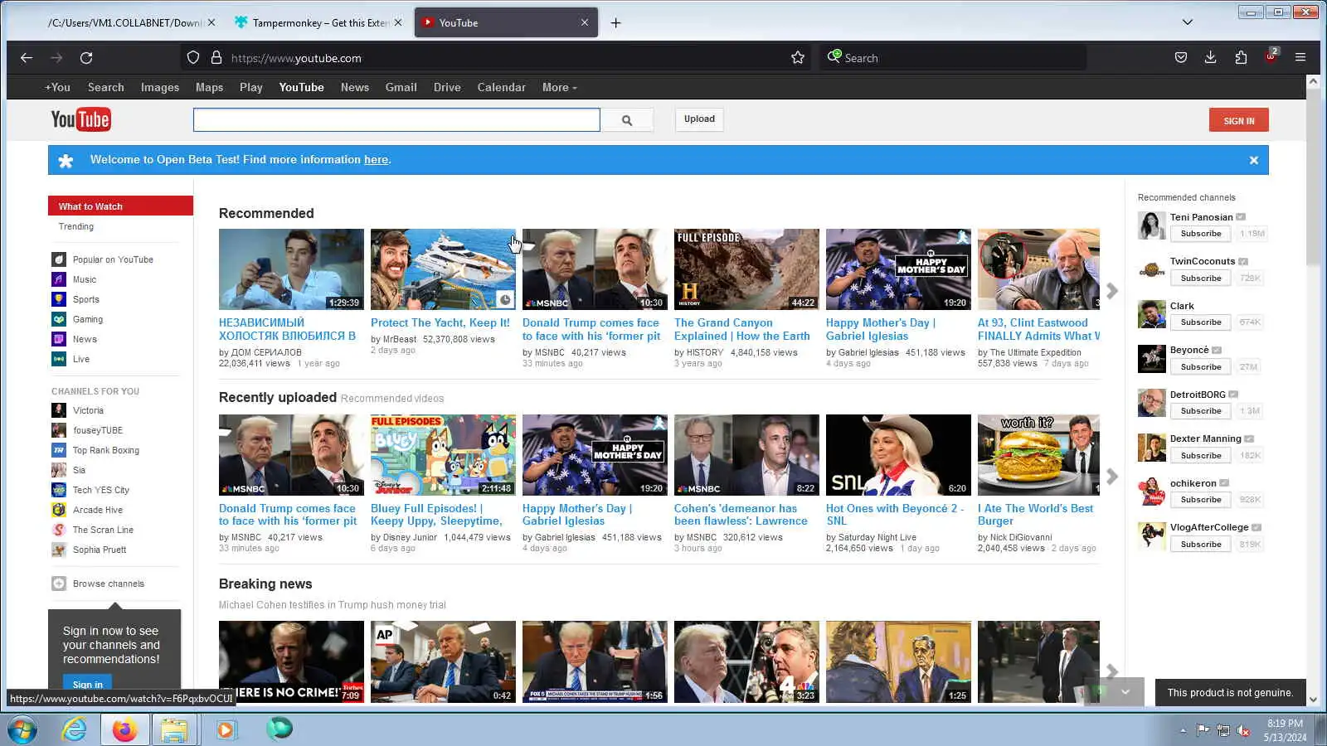Open Bluey Full Episodes thumbnail
Screen dimensions: 1327x746
[x=443, y=455]
